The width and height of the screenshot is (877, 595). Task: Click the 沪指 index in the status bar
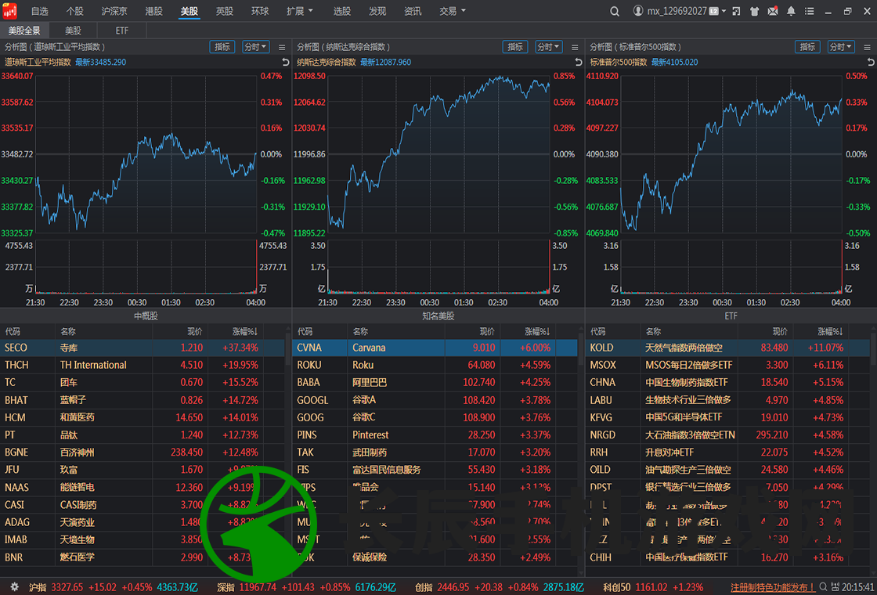pyautogui.click(x=114, y=587)
